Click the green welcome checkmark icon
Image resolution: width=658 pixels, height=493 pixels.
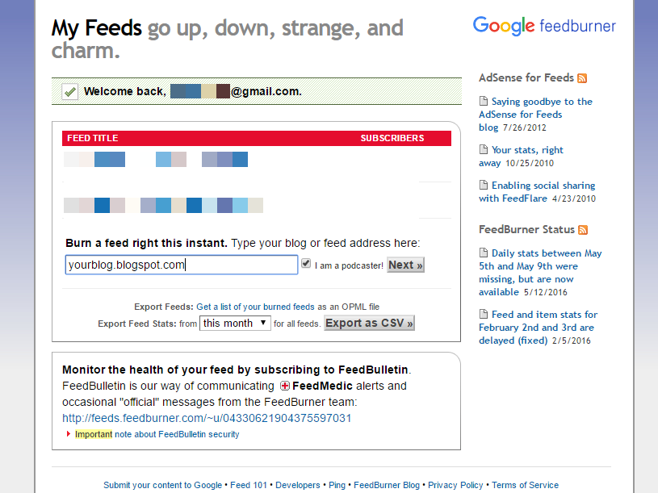pyautogui.click(x=69, y=91)
